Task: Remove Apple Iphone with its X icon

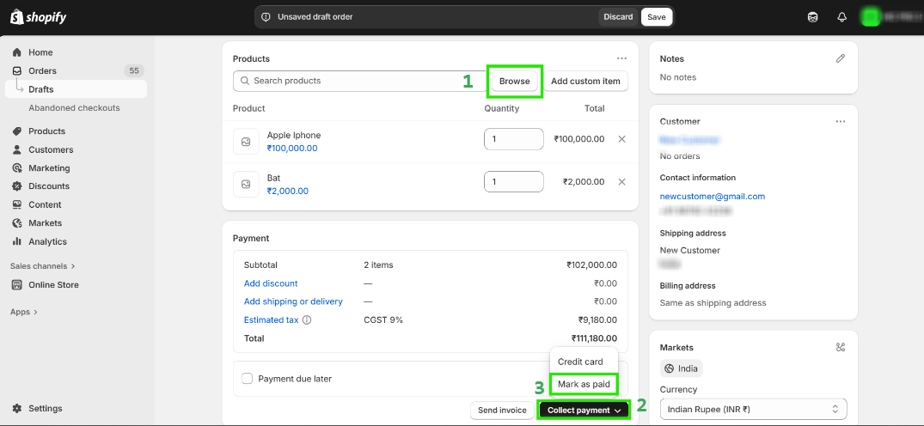Action: click(x=621, y=139)
